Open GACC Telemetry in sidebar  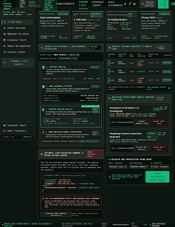tap(17, 131)
